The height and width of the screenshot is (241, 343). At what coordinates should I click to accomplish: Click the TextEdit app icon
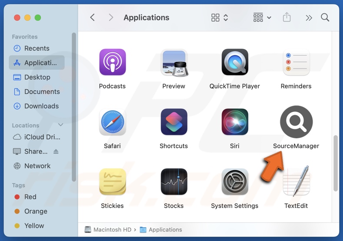tap(297, 181)
